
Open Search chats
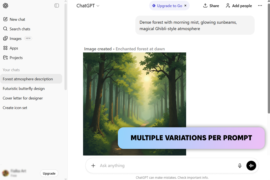pyautogui.click(x=17, y=29)
